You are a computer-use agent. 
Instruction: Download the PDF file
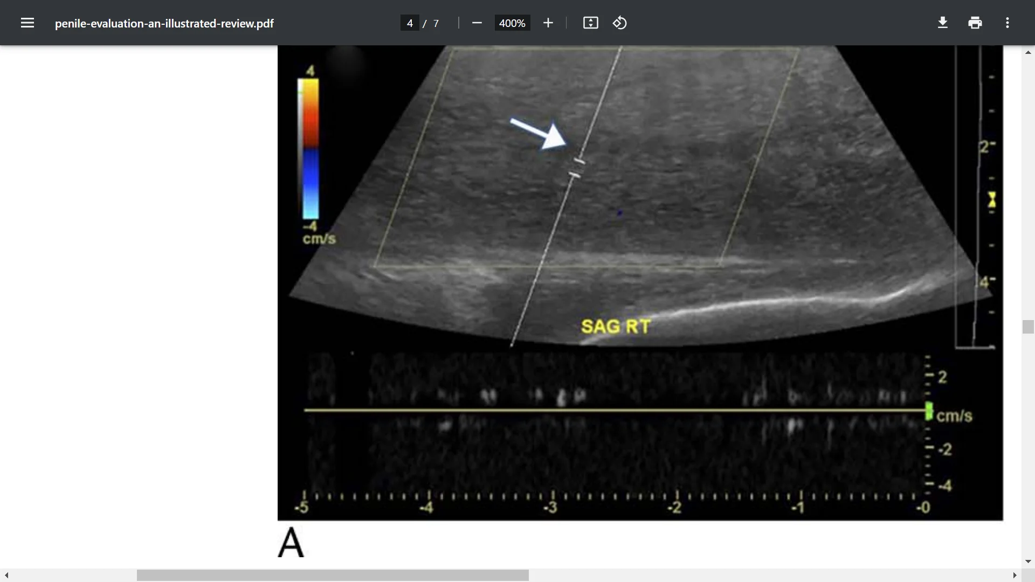[942, 23]
